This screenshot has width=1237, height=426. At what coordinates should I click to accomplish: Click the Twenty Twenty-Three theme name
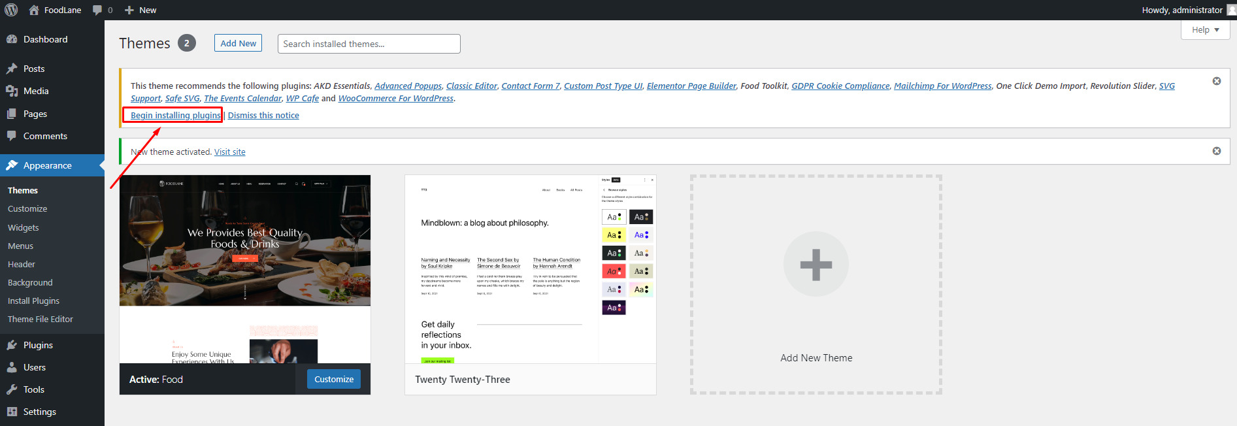(463, 380)
